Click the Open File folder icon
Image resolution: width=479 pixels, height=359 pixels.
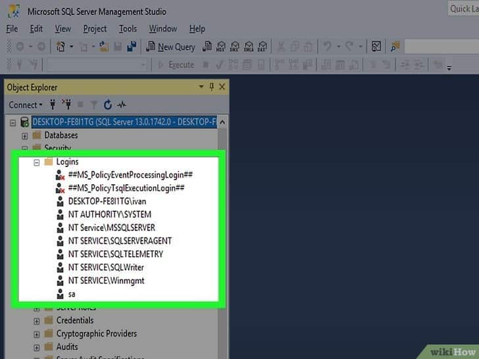point(104,47)
